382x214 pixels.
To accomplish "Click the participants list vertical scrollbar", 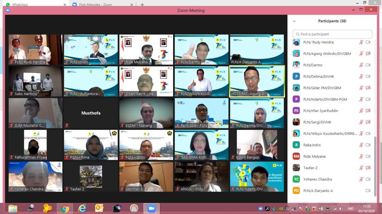I will point(375,166).
